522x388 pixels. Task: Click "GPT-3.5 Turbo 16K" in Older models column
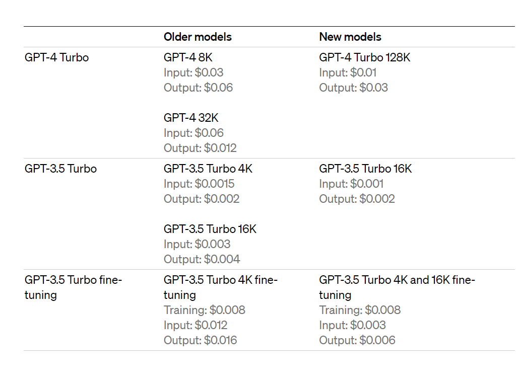click(210, 229)
